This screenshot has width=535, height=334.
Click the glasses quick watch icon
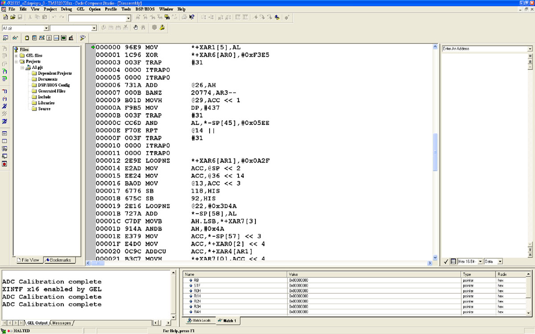coord(15,38)
